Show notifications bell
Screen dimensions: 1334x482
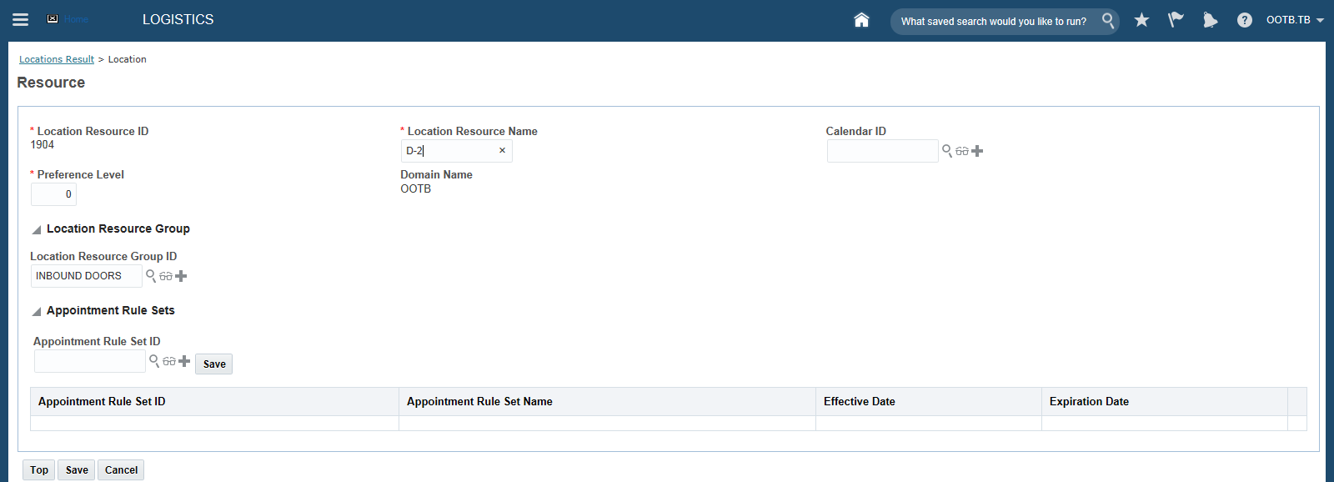pyautogui.click(x=1210, y=20)
